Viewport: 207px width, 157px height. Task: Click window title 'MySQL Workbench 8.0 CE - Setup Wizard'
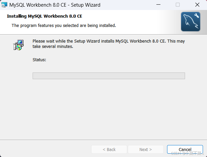click(55, 5)
